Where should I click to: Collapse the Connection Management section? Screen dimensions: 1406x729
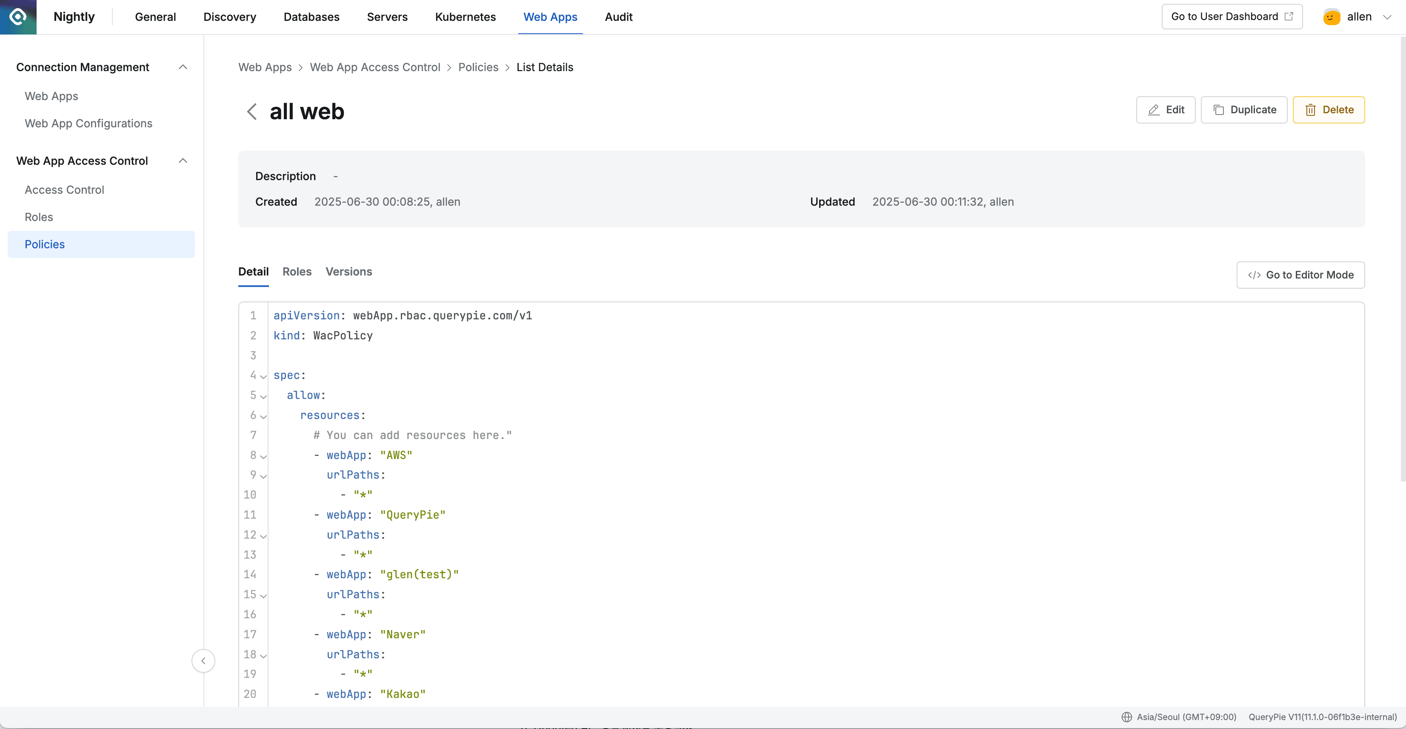(183, 66)
